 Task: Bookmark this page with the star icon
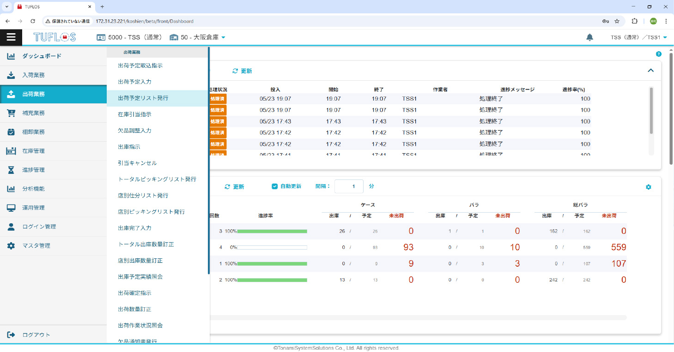pyautogui.click(x=617, y=21)
